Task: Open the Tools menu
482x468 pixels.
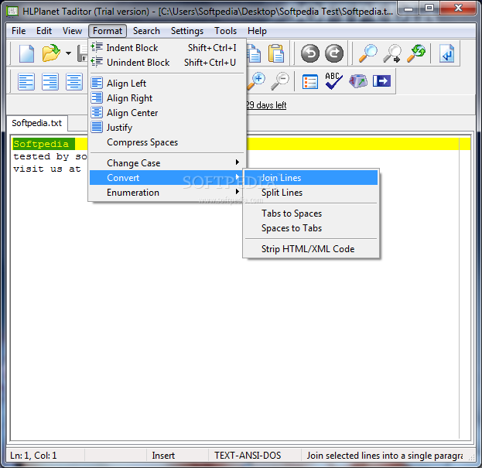Action: tap(226, 31)
